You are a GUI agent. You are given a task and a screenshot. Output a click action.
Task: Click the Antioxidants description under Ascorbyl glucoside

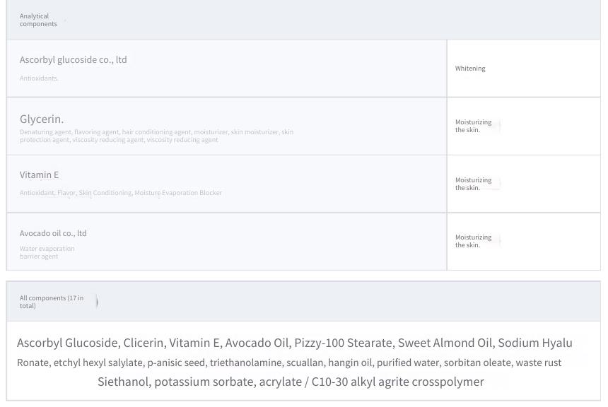[39, 78]
